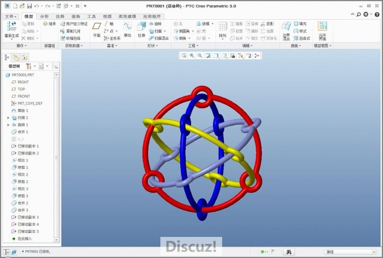The height and width of the screenshot is (258, 383).
Task: Click the save icon in quick access toolbar
Action: tap(29, 6)
